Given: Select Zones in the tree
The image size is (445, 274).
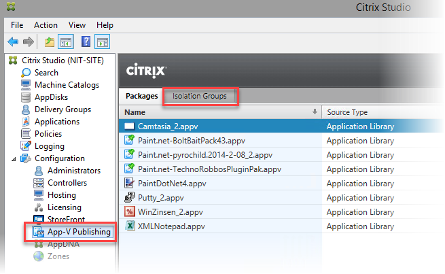Looking at the screenshot, I should pyautogui.click(x=58, y=256).
